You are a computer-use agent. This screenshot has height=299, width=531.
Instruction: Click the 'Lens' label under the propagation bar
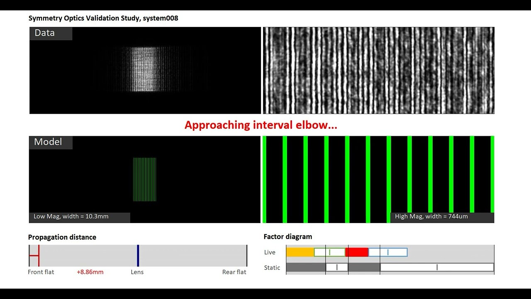tap(137, 272)
